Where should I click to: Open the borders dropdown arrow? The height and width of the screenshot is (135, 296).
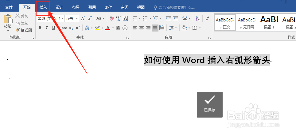tap(200, 28)
